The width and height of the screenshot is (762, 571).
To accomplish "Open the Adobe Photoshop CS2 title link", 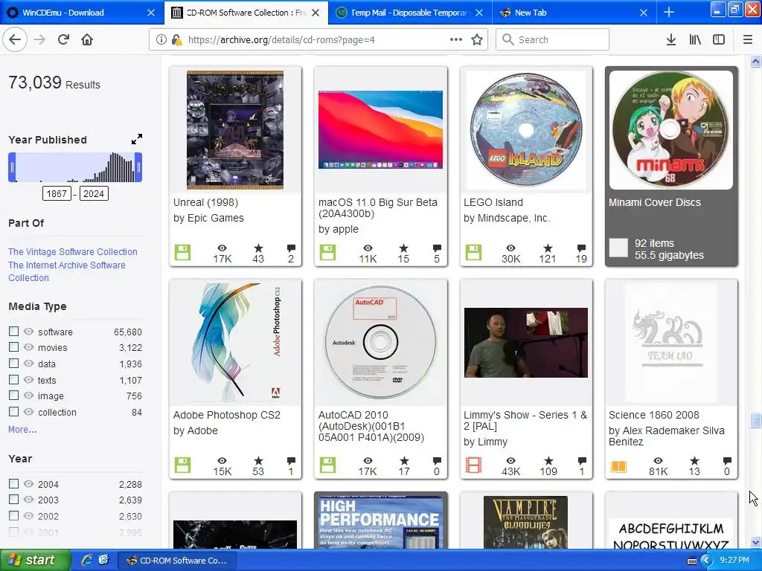I will [227, 415].
